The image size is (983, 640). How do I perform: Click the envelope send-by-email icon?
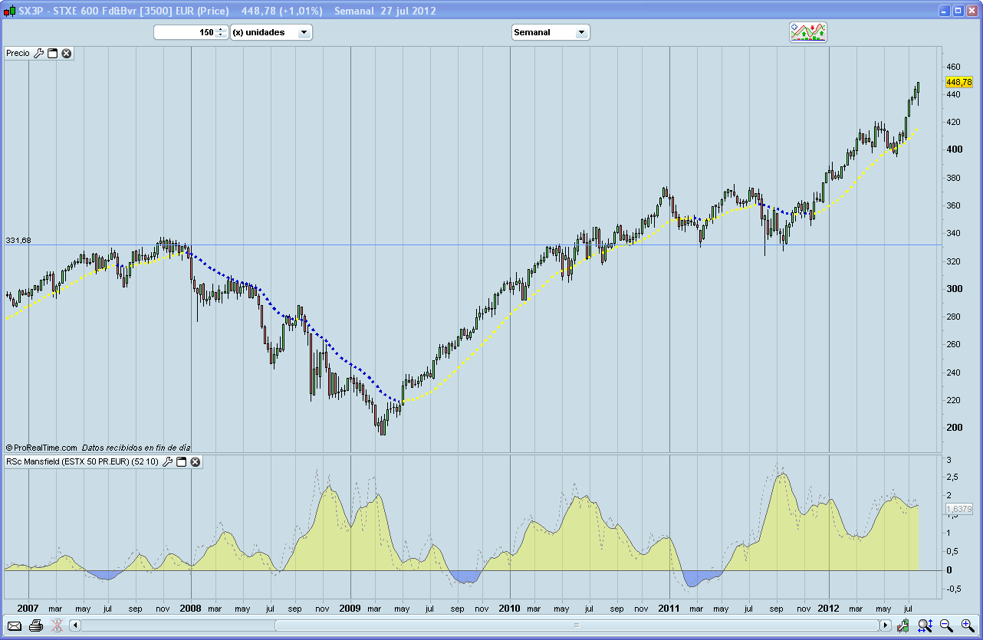coord(15,625)
